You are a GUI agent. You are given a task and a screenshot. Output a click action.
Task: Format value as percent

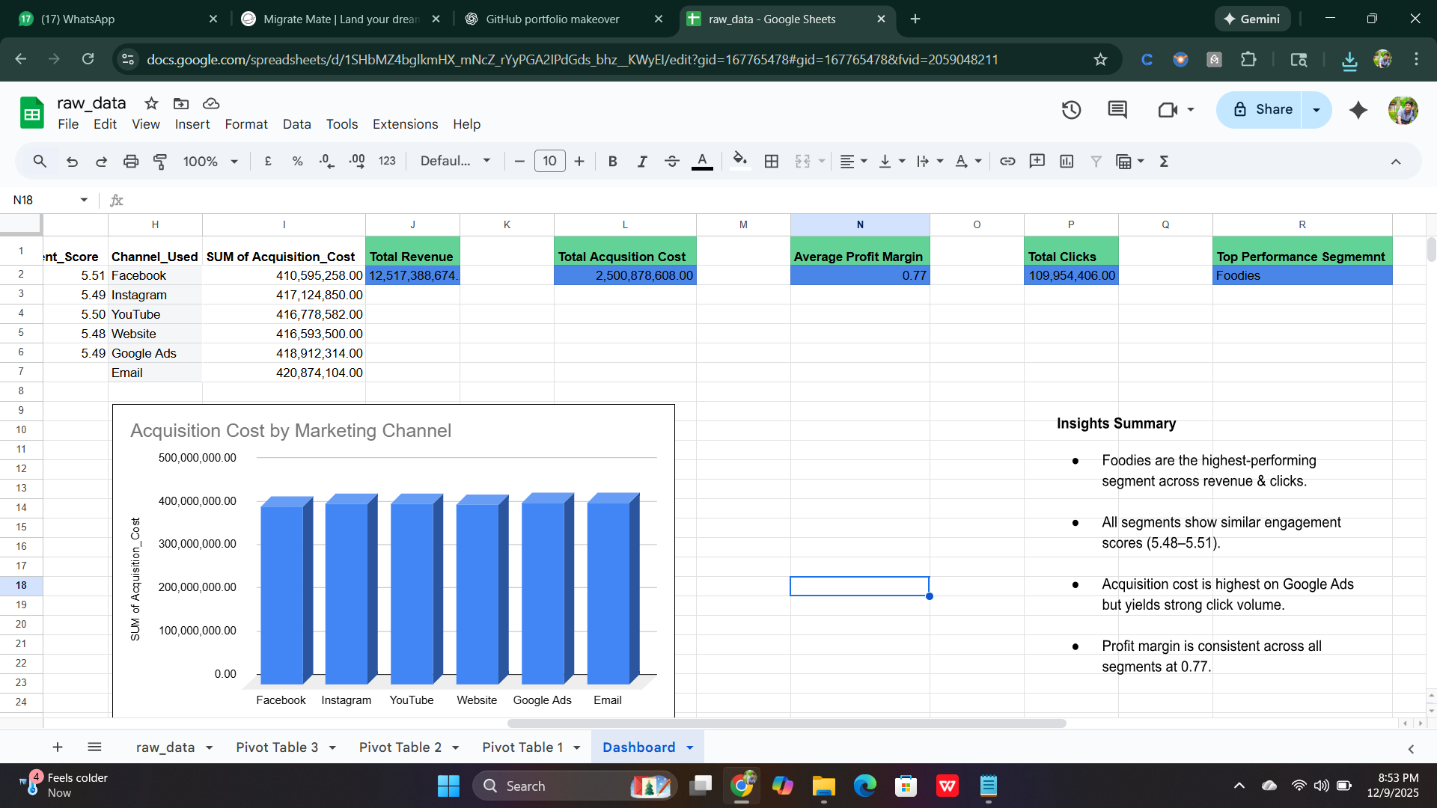[297, 161]
